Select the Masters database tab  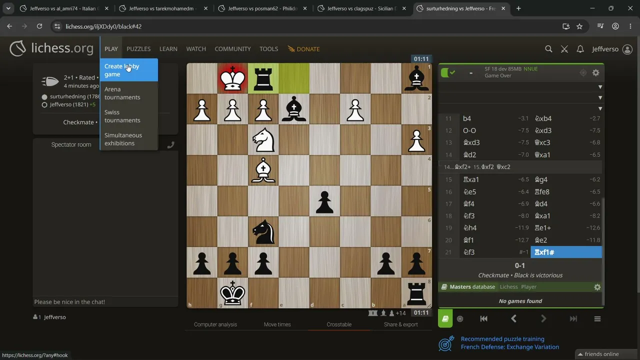[472, 287]
